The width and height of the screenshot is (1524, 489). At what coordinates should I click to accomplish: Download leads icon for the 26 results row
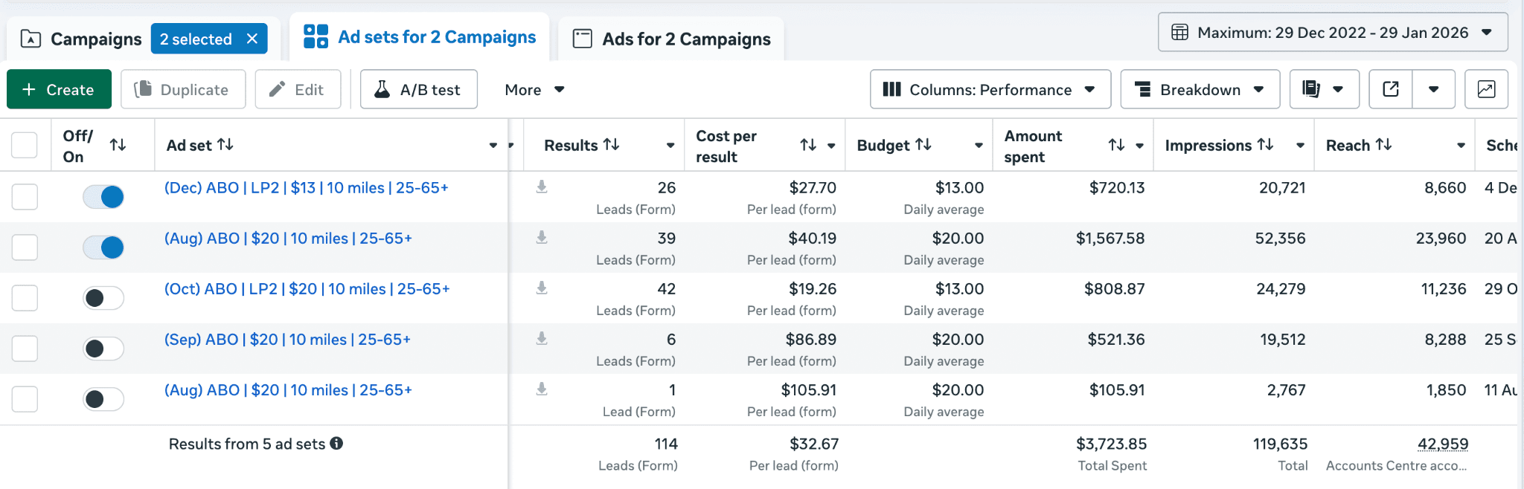pos(542,187)
